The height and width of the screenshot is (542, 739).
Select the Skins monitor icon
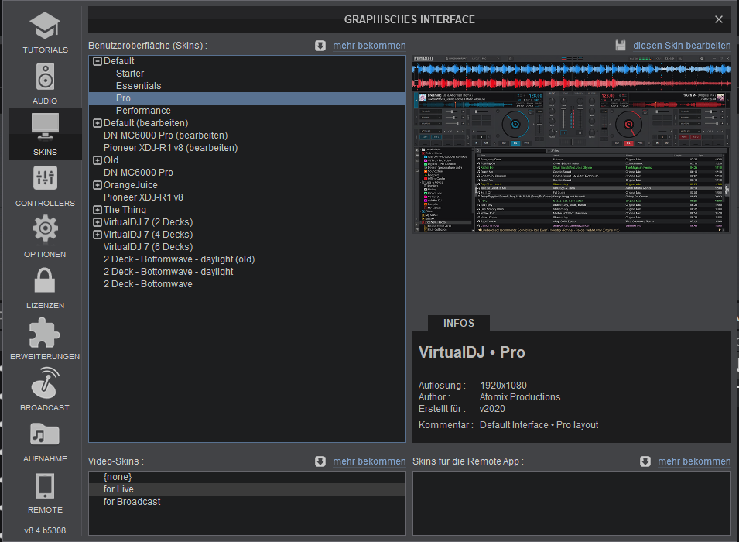(x=45, y=126)
